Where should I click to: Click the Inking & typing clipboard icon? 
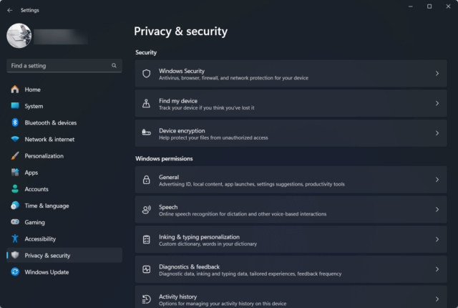tap(146, 239)
